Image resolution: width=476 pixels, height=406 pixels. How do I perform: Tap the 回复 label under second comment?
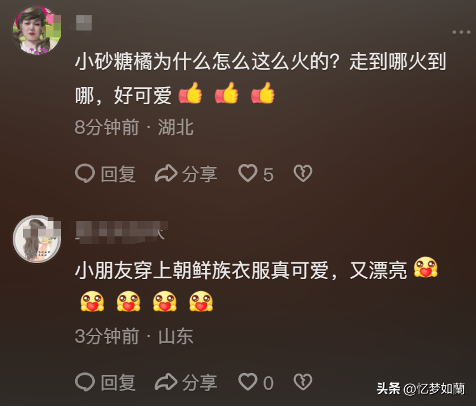click(118, 382)
